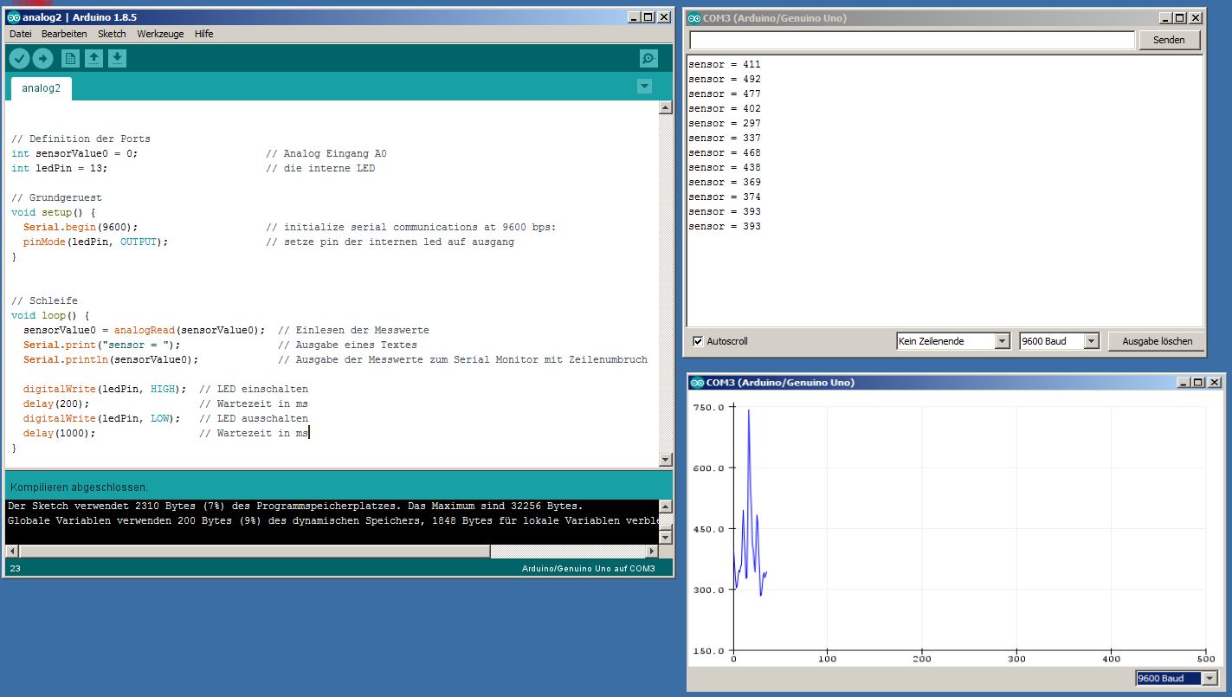Image resolution: width=1232 pixels, height=697 pixels.
Task: Open the Datei menu
Action: (x=20, y=34)
